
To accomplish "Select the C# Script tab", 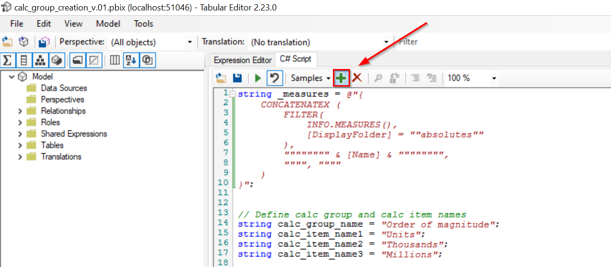I will 295,59.
